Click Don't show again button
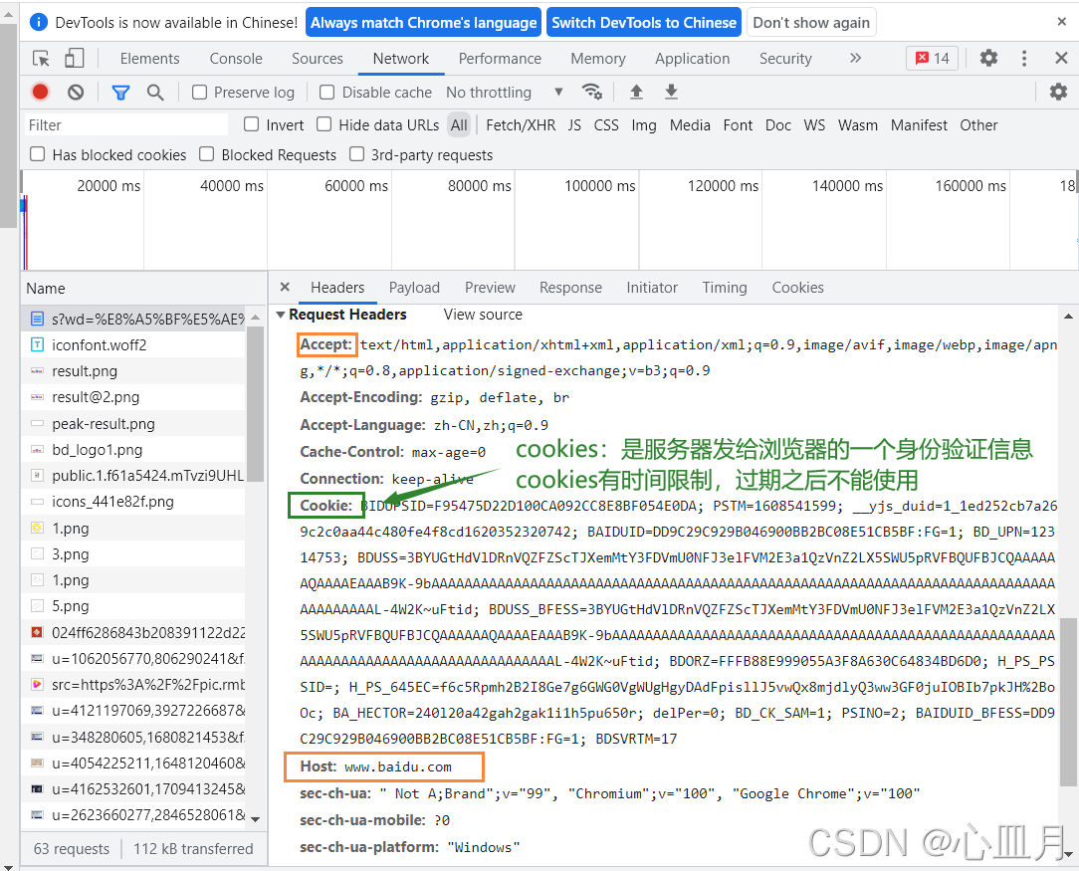This screenshot has height=871, width=1079. 811,23
